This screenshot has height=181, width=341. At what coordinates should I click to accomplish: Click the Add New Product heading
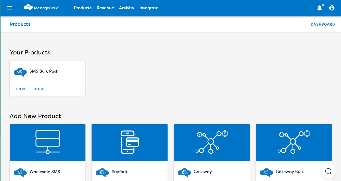(35, 116)
